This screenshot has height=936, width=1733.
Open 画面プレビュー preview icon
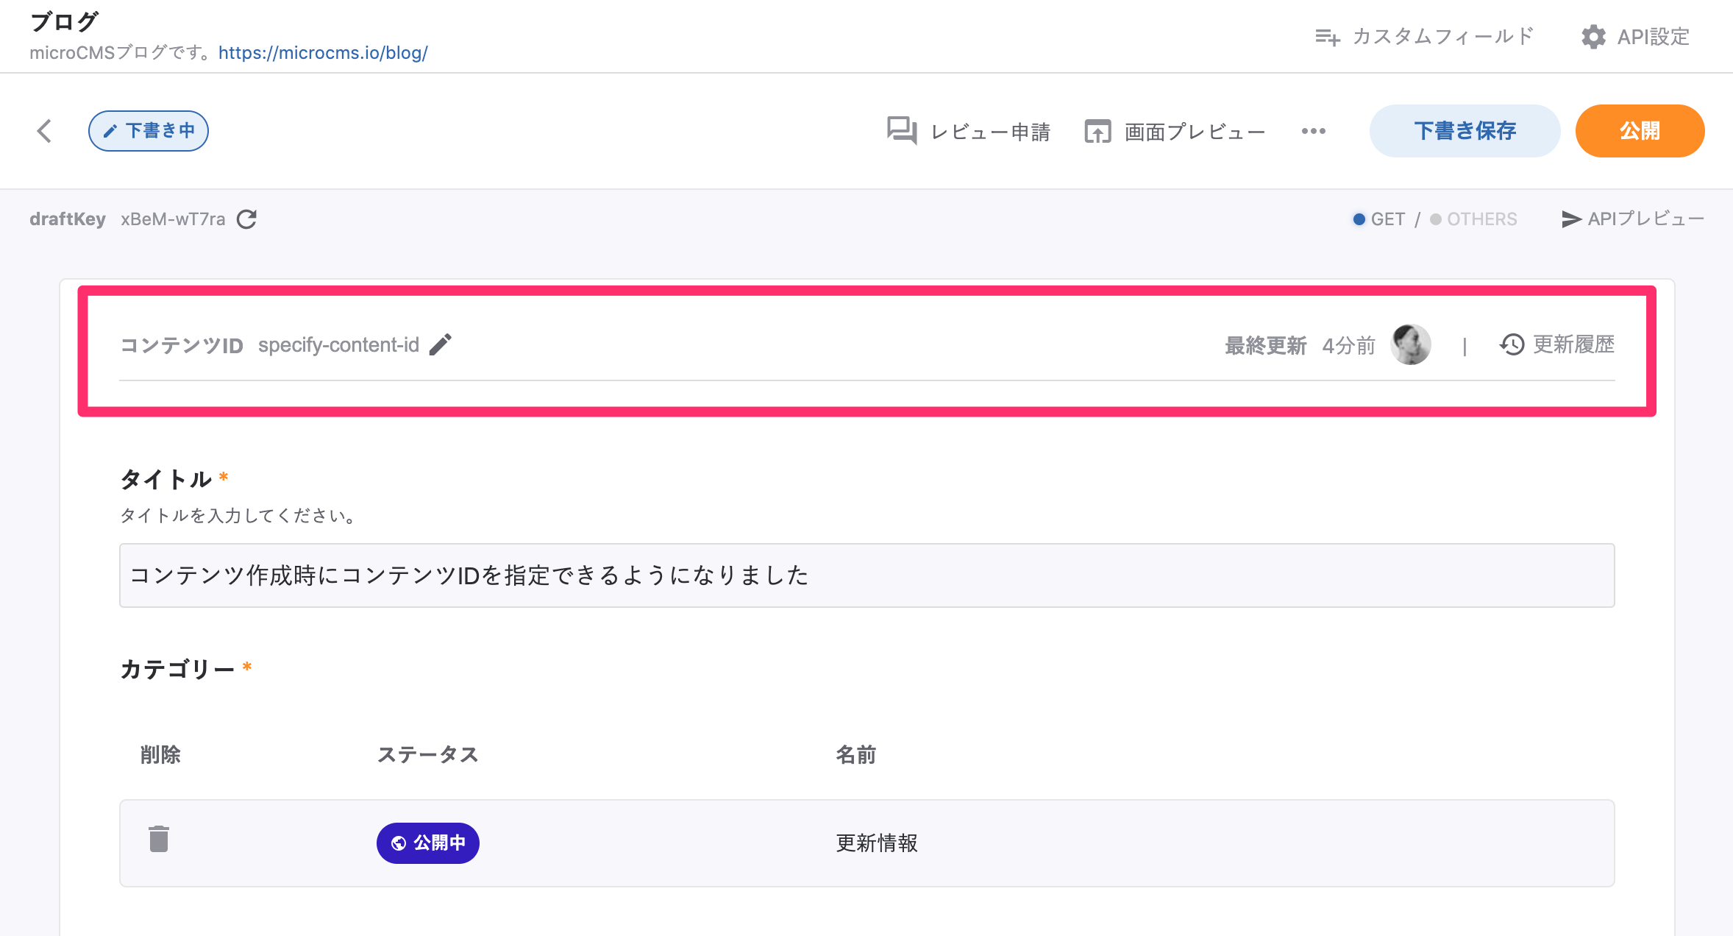click(1097, 132)
